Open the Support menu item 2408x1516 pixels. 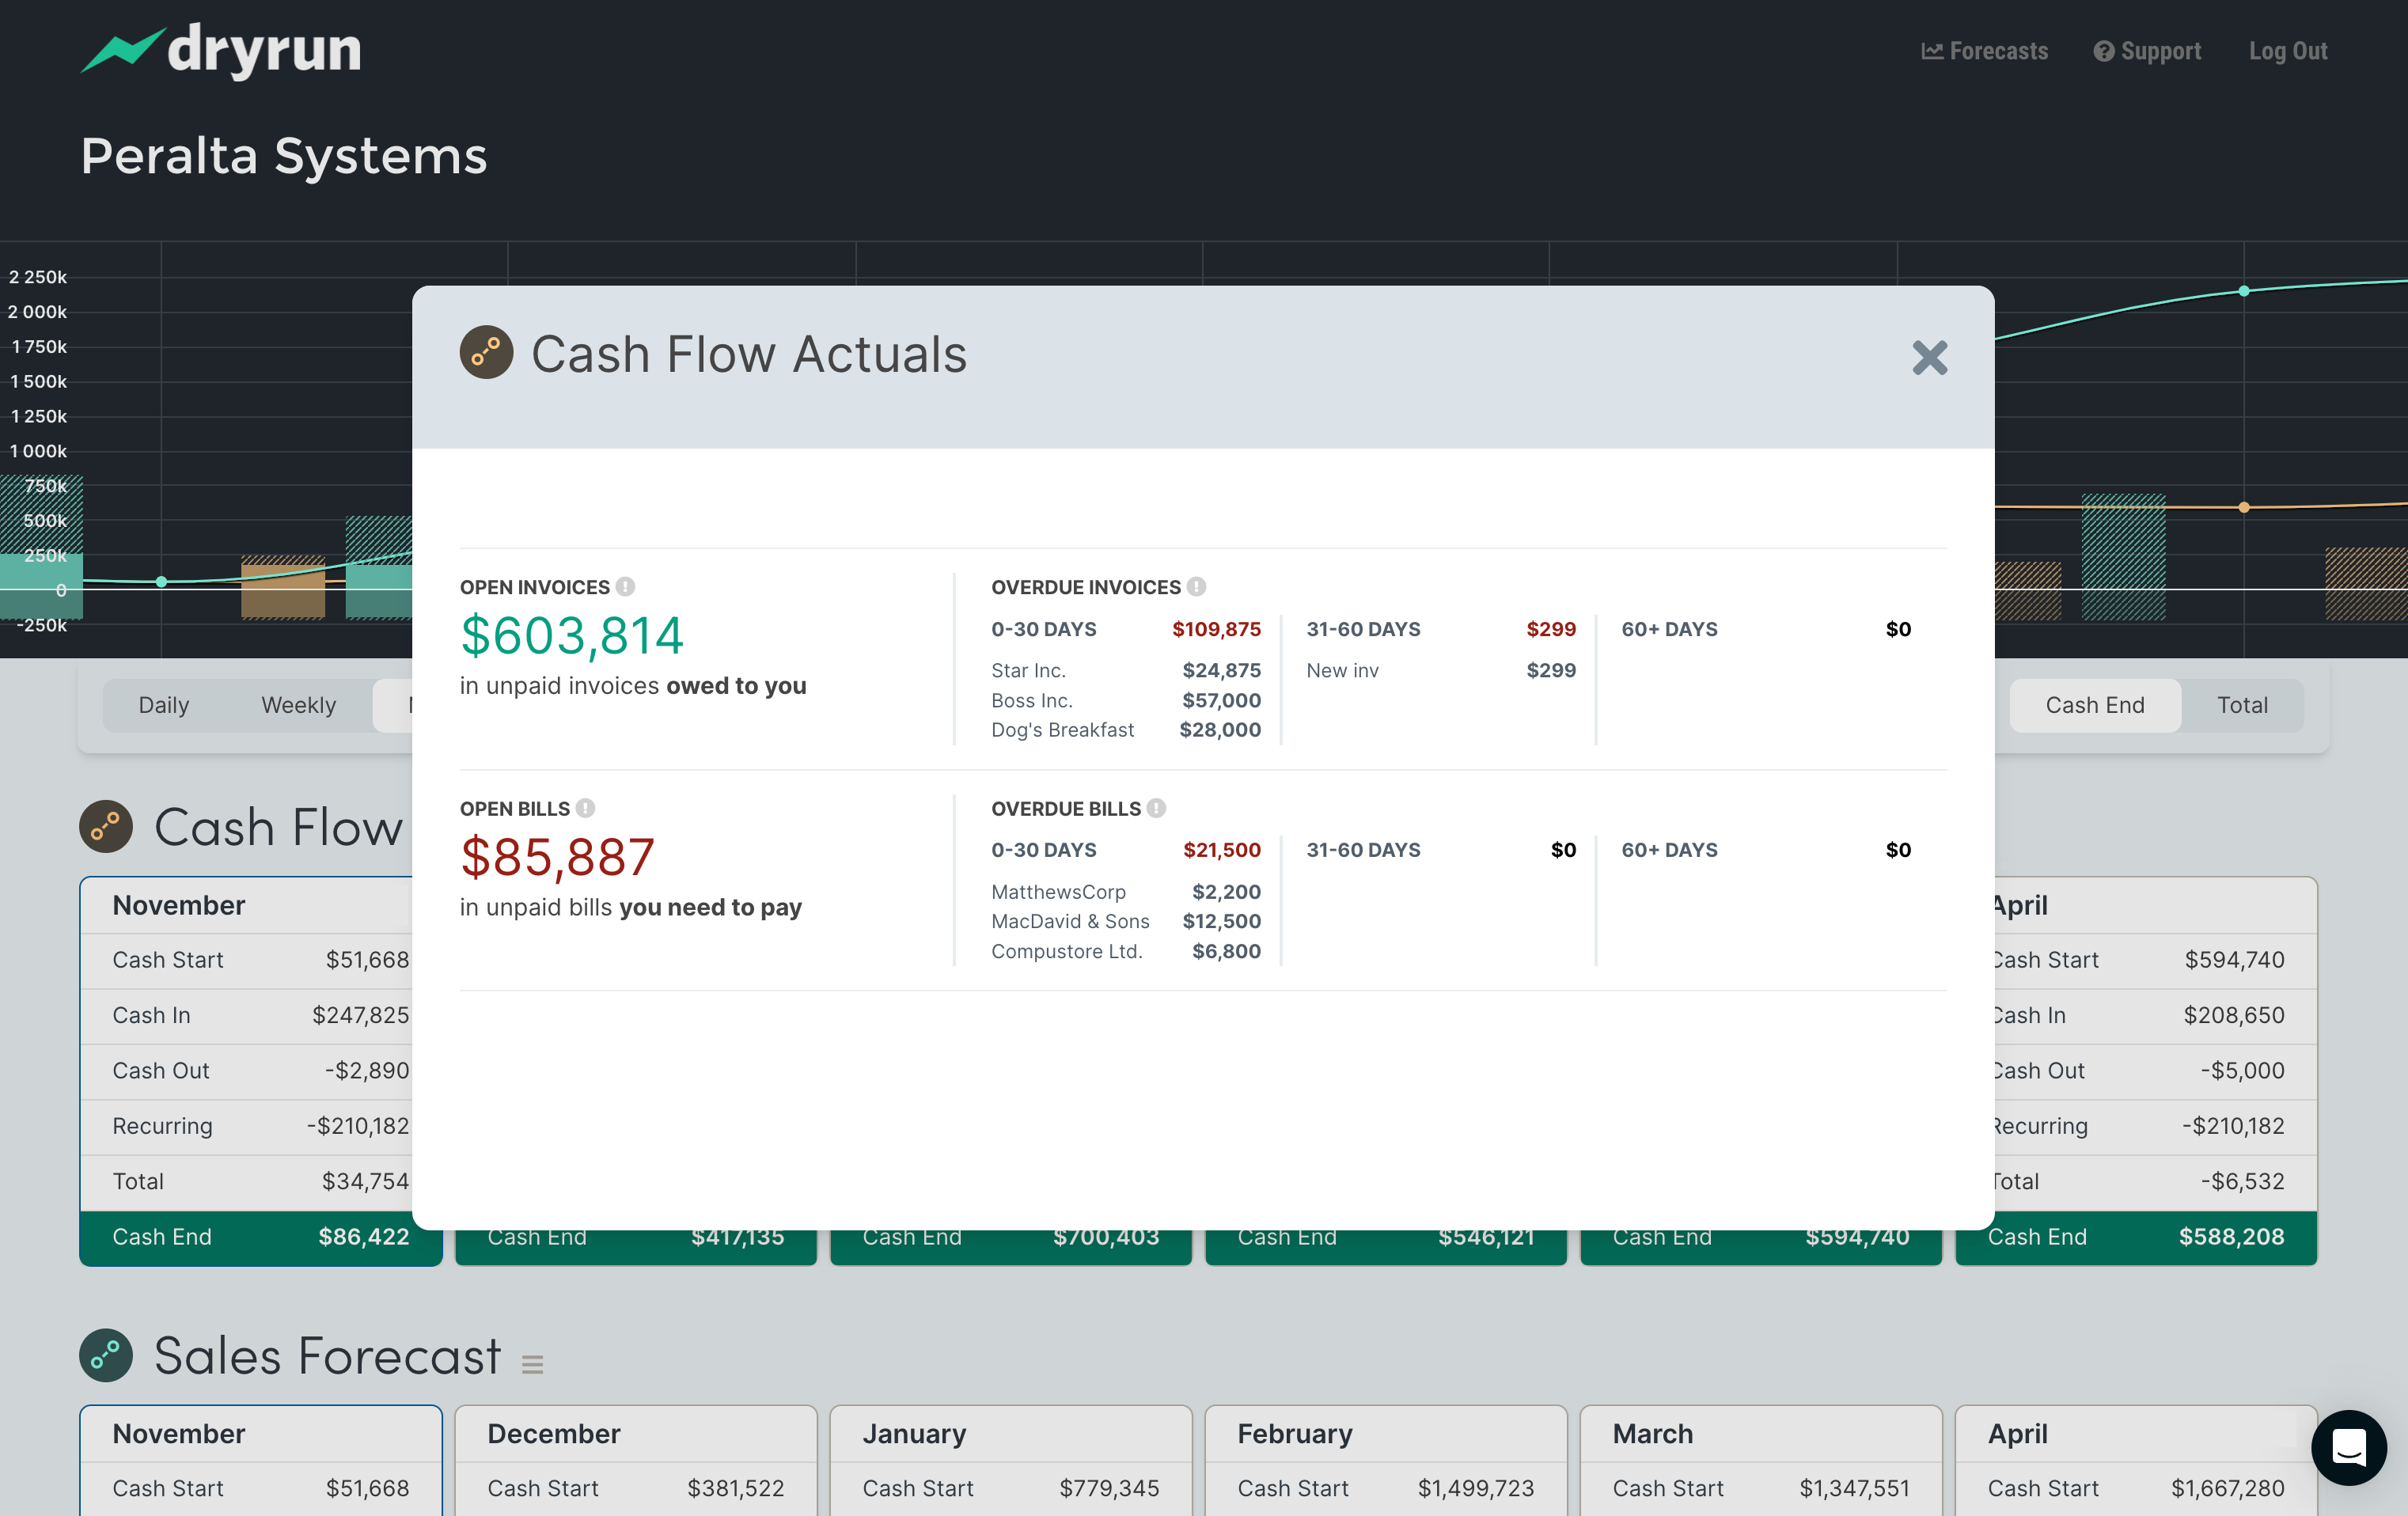pos(2147,51)
